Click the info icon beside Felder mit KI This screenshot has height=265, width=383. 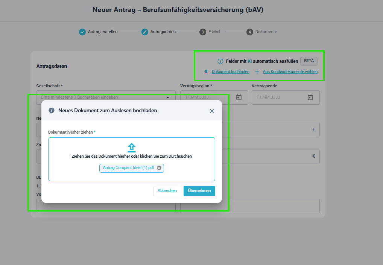click(x=220, y=61)
